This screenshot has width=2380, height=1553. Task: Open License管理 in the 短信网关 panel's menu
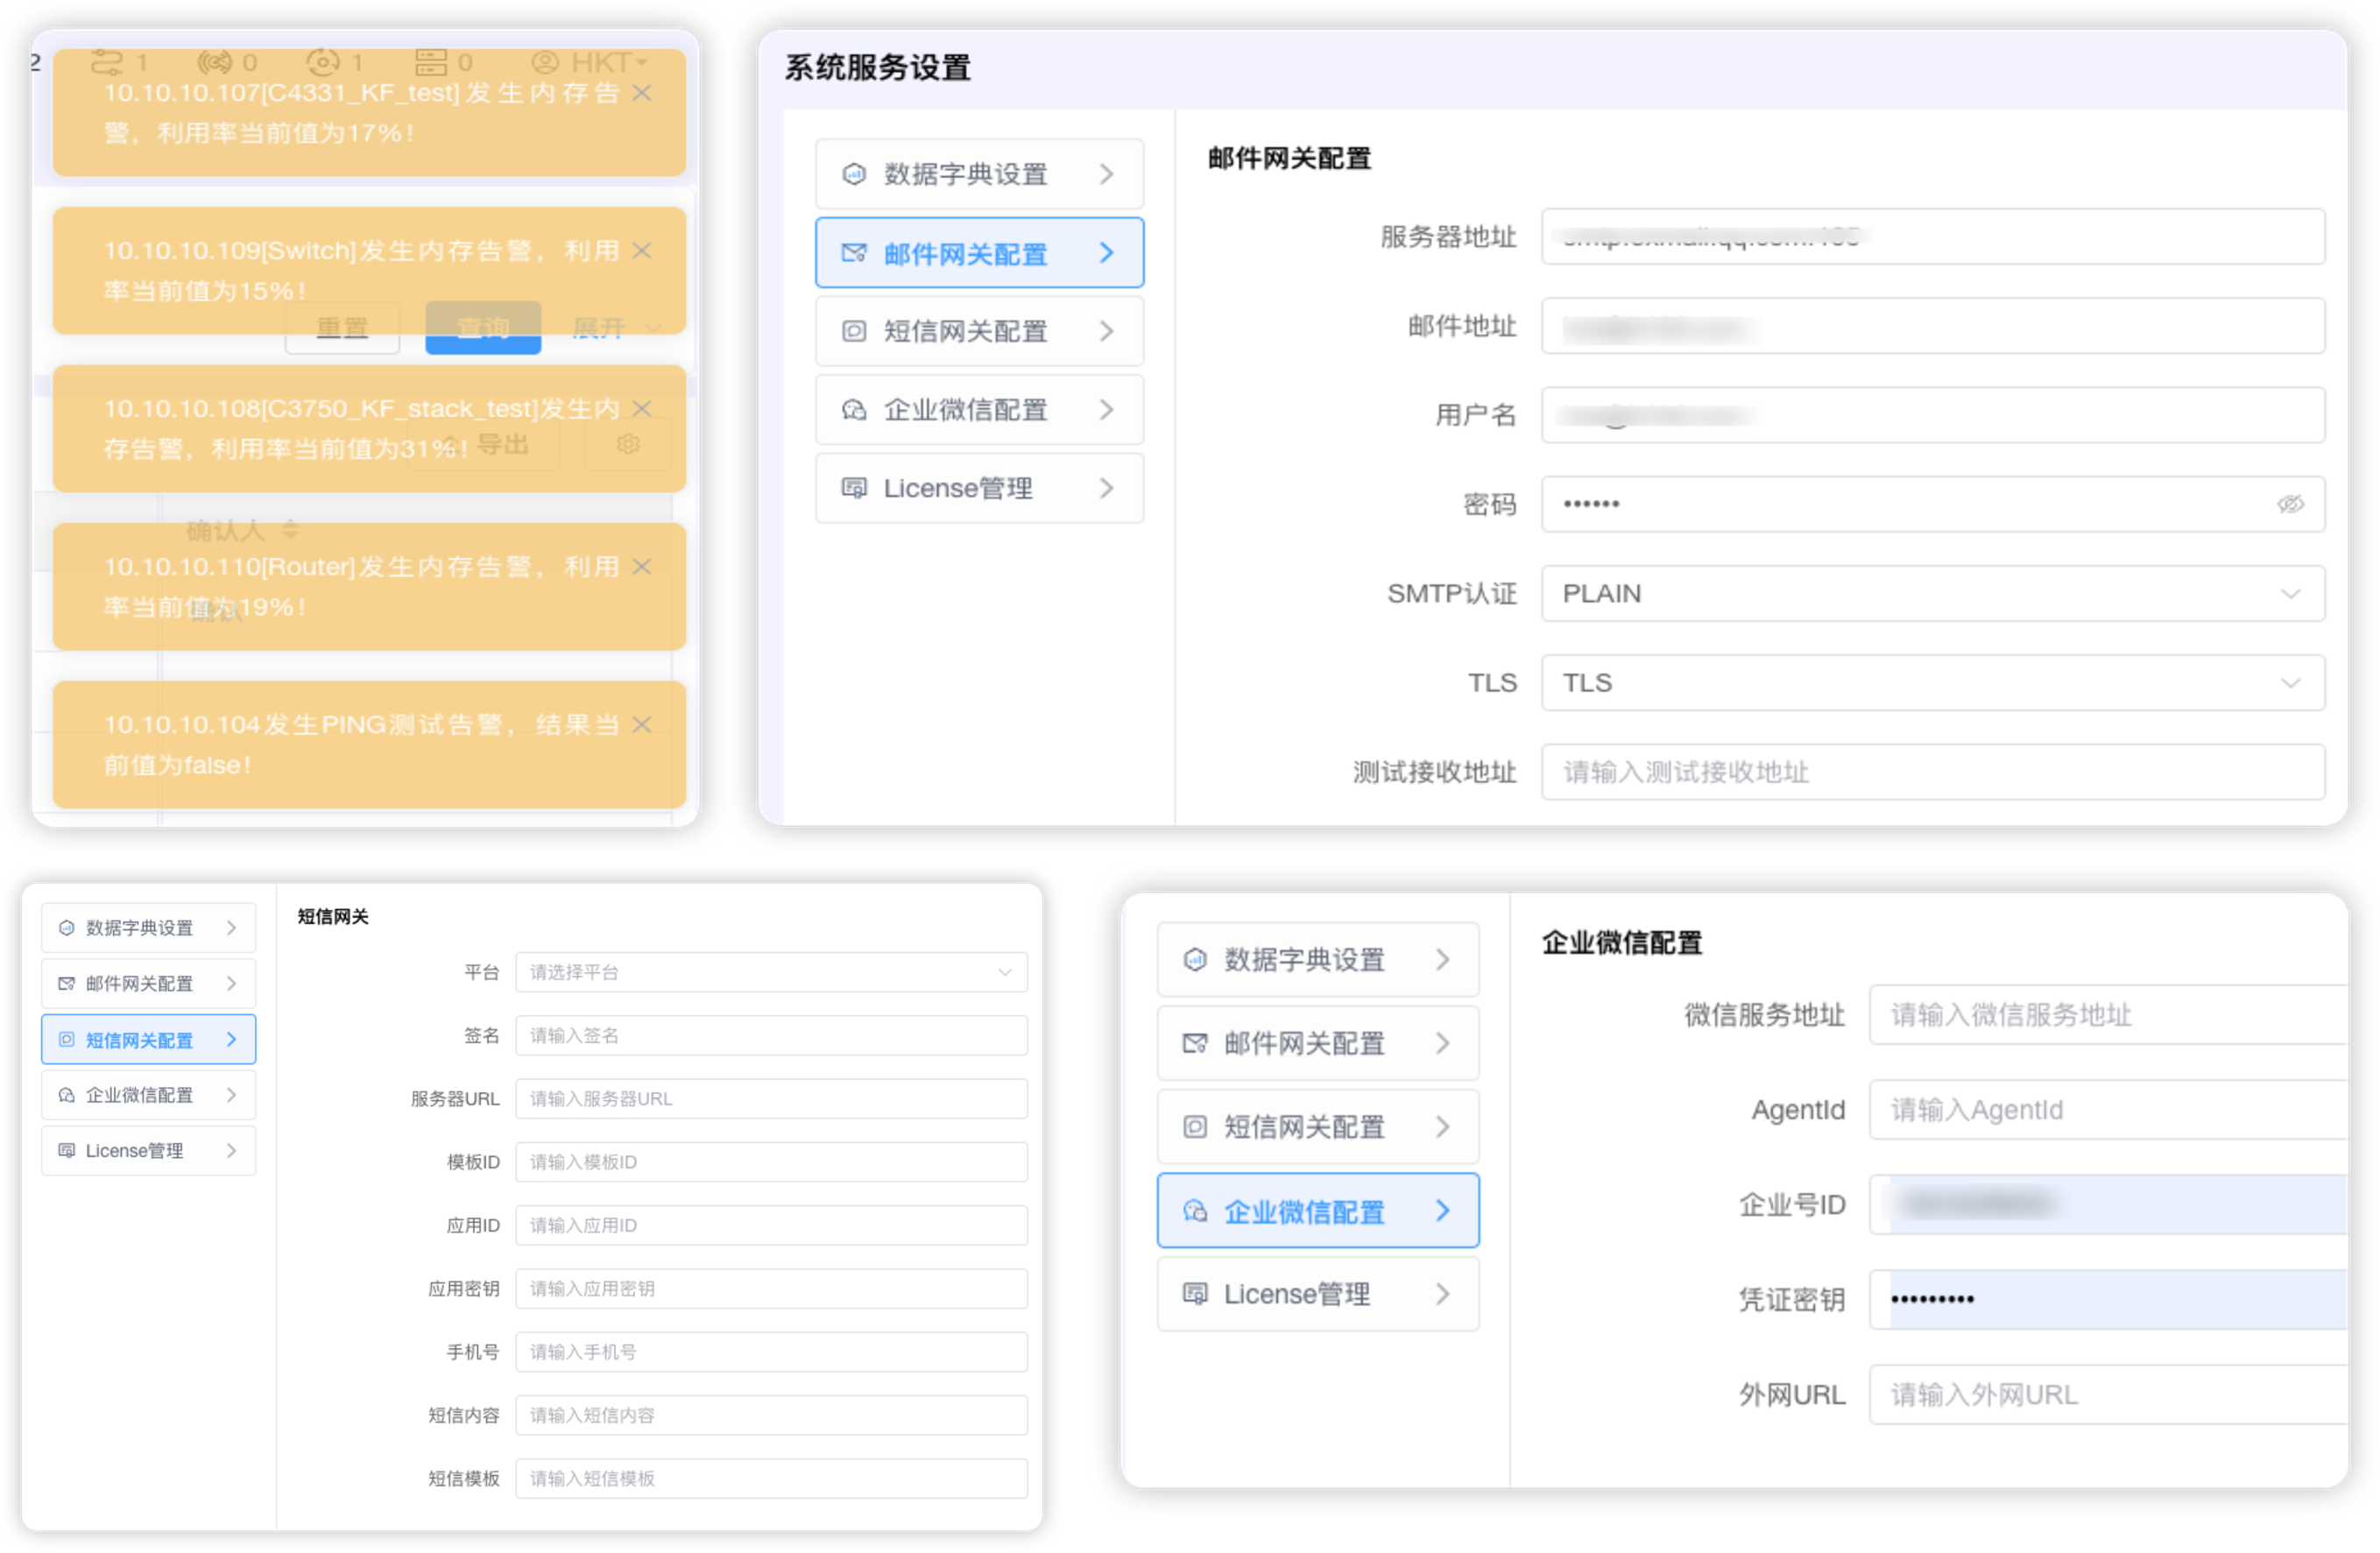pyautogui.click(x=148, y=1151)
